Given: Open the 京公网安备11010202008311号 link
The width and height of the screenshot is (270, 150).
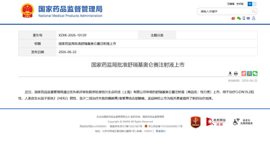Looking at the screenshot, I should [x=165, y=126].
